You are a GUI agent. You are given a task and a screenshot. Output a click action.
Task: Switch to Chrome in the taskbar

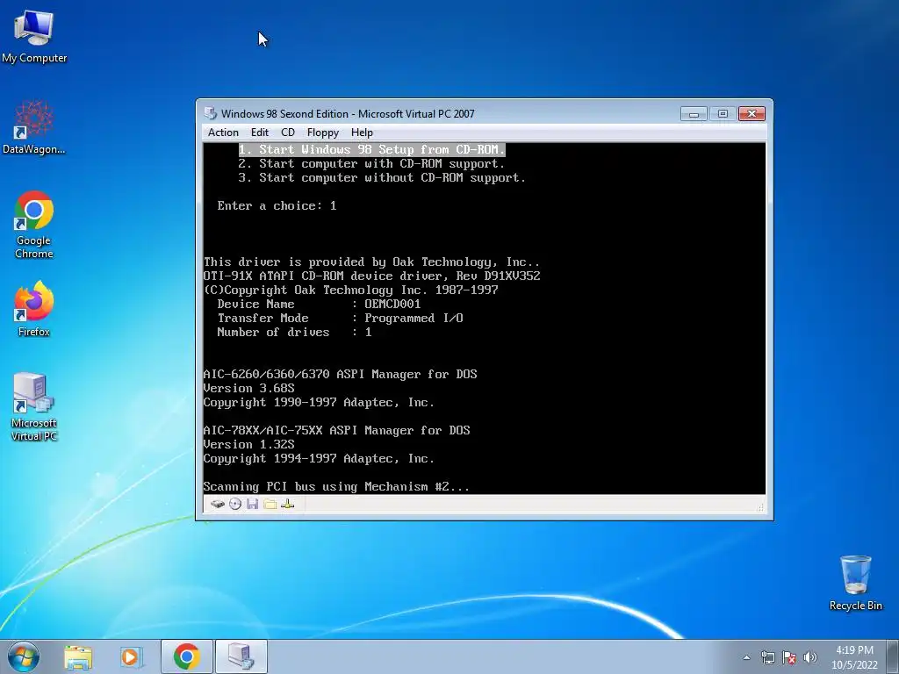(x=186, y=656)
